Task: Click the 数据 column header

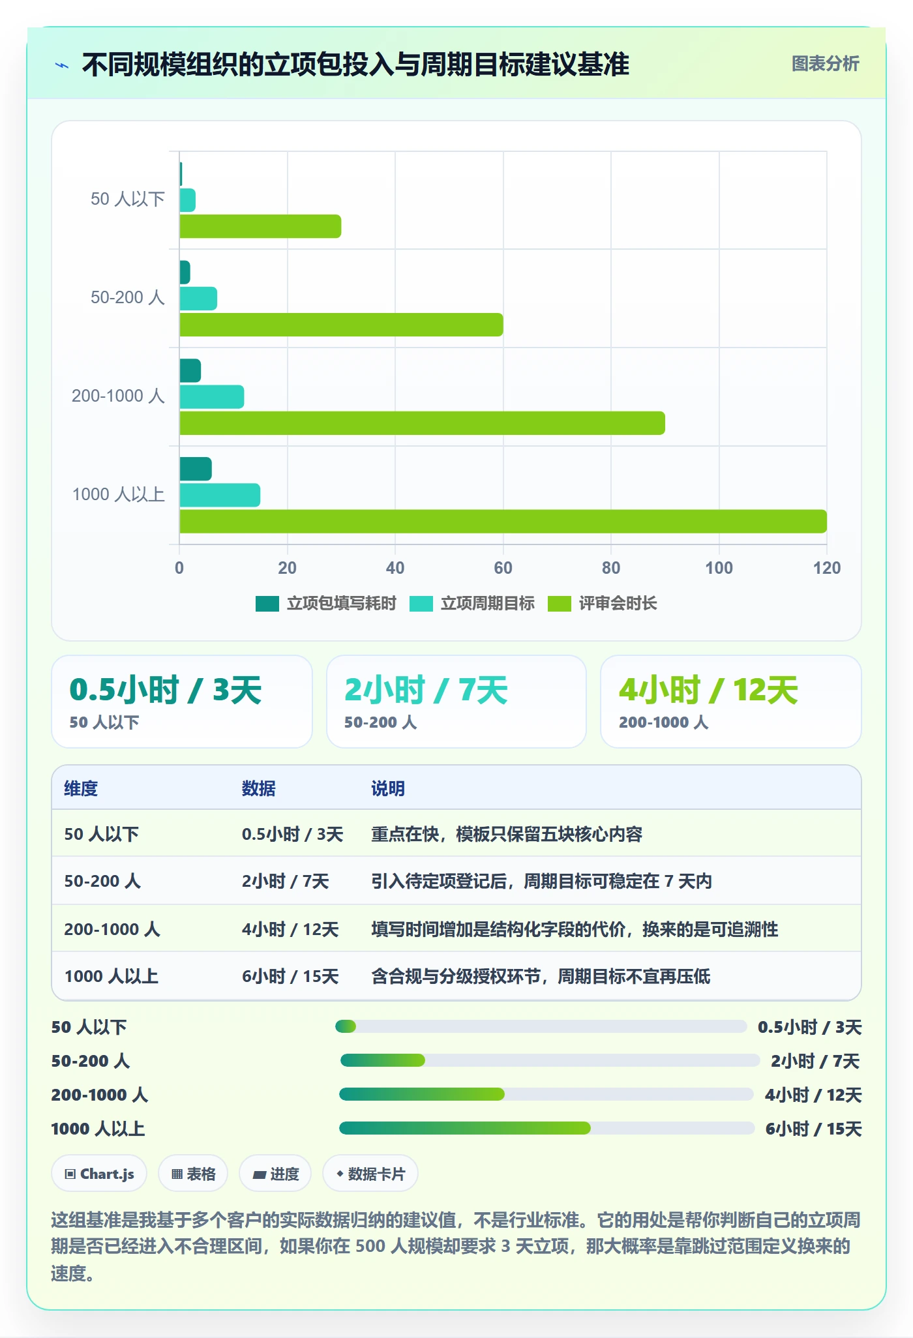Action: tap(259, 788)
